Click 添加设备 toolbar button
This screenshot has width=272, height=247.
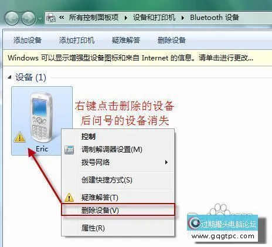pyautogui.click(x=28, y=40)
